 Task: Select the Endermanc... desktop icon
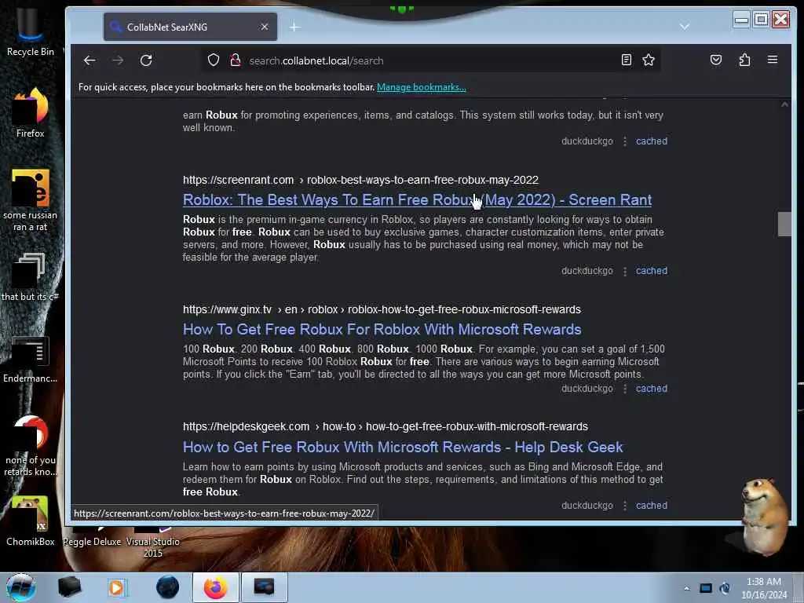pyautogui.click(x=31, y=360)
